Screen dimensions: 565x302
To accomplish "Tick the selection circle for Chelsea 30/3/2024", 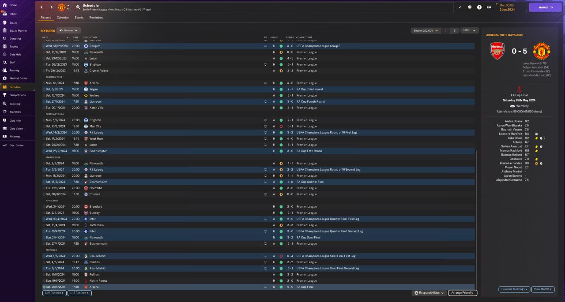I will click(x=44, y=194).
